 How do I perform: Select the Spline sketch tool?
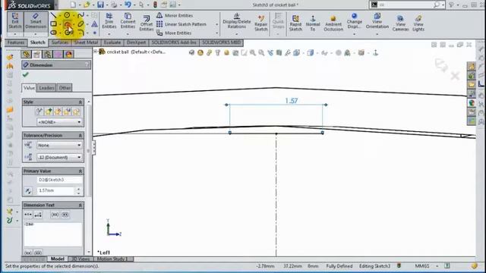[80, 15]
